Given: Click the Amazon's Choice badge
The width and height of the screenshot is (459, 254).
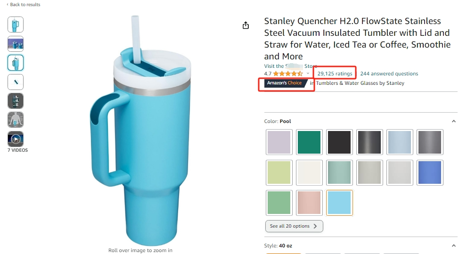Looking at the screenshot, I should (284, 83).
